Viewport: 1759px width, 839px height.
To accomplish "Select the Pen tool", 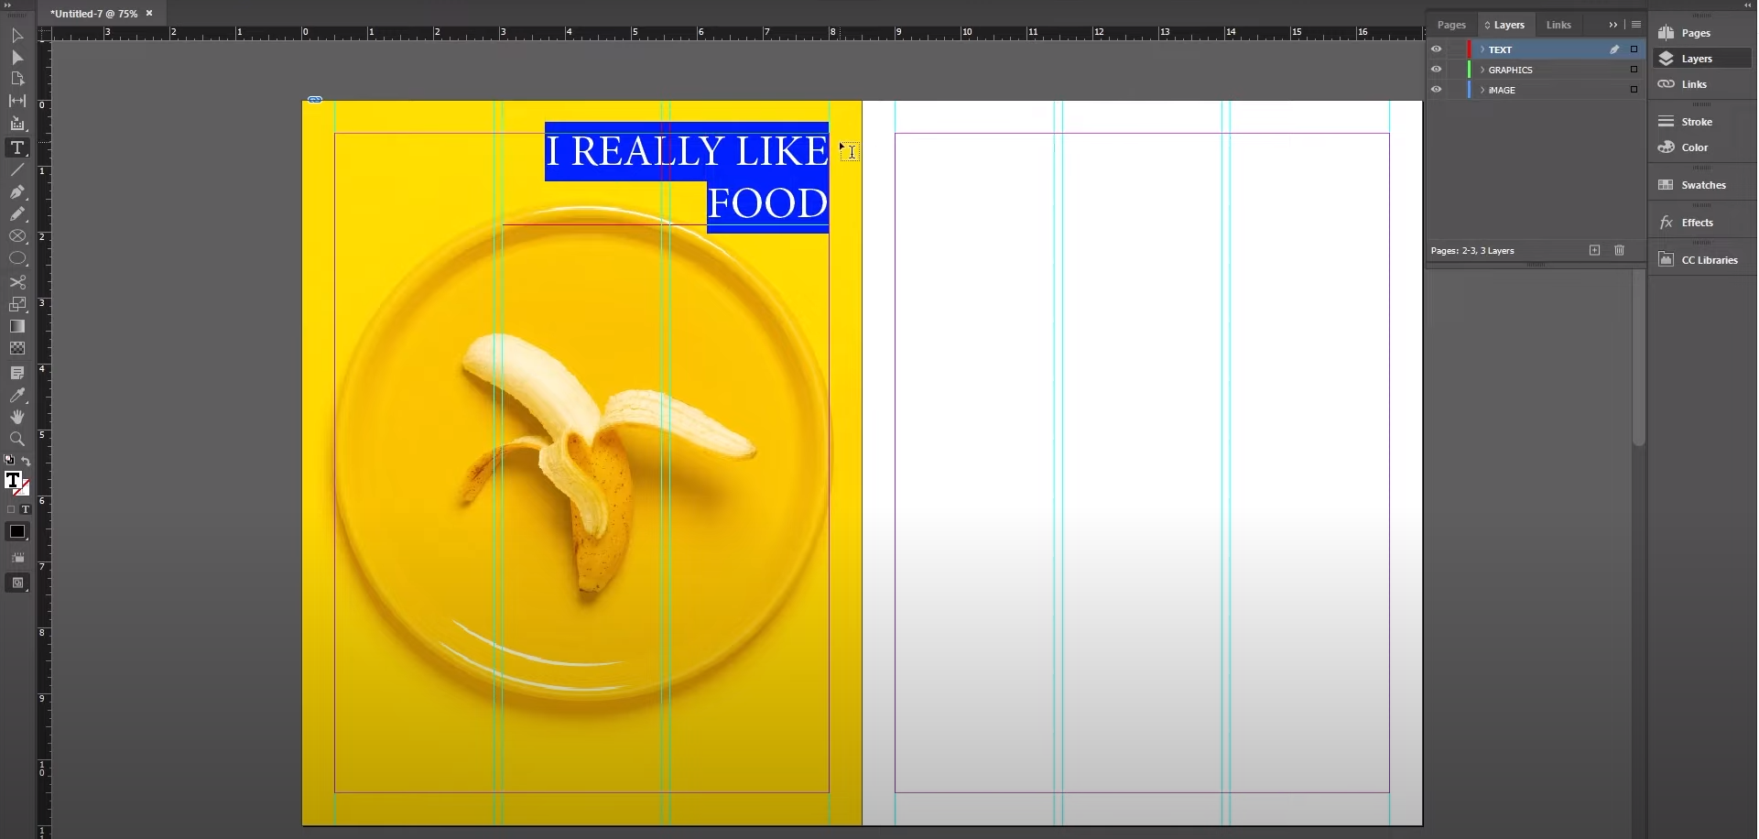I will pyautogui.click(x=16, y=192).
